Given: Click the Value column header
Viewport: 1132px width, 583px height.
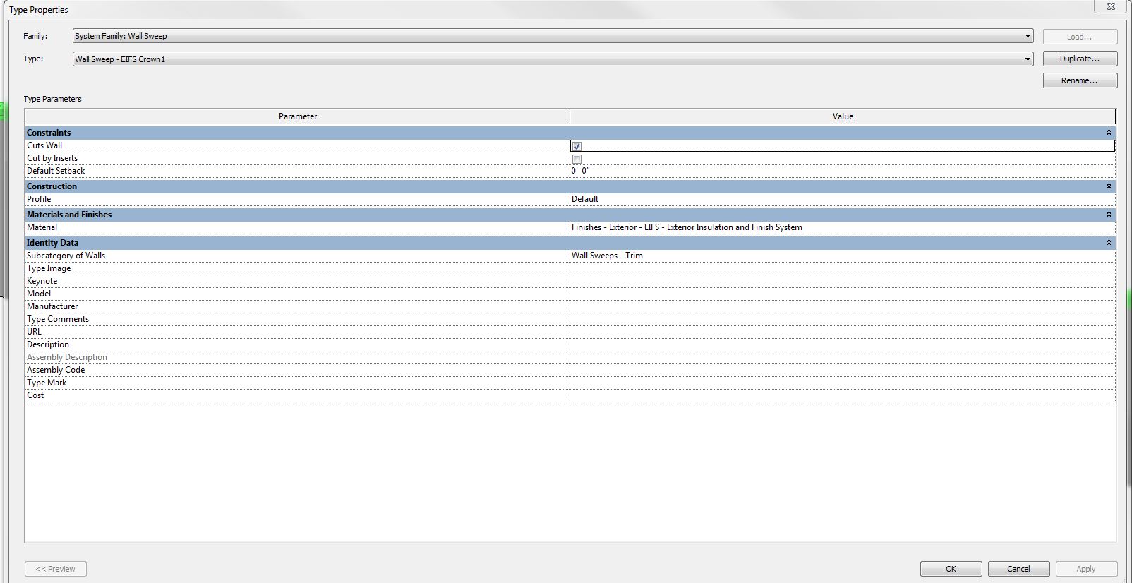Looking at the screenshot, I should coord(843,116).
